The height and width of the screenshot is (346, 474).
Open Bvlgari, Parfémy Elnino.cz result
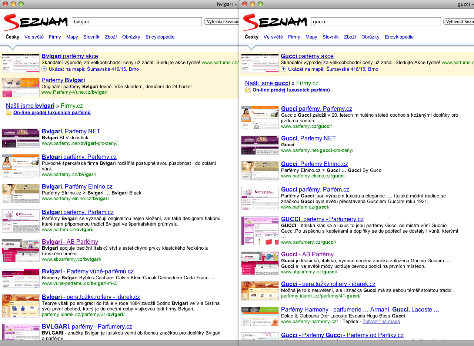pos(77,186)
